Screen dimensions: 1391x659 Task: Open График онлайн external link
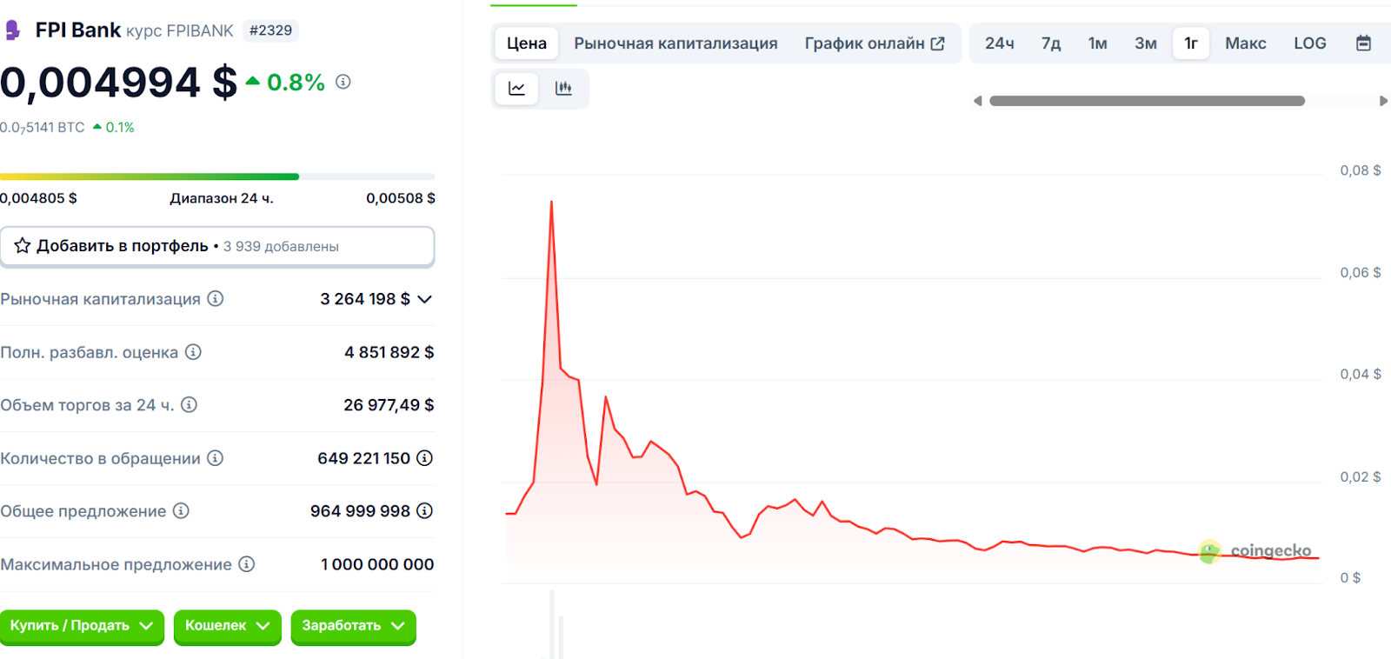click(875, 43)
